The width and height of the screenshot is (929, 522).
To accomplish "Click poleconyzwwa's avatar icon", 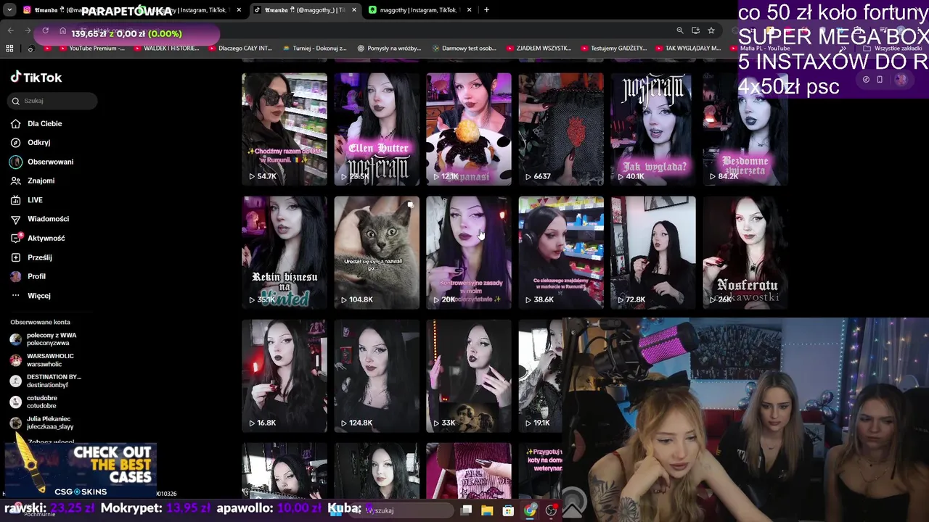I will (x=16, y=339).
